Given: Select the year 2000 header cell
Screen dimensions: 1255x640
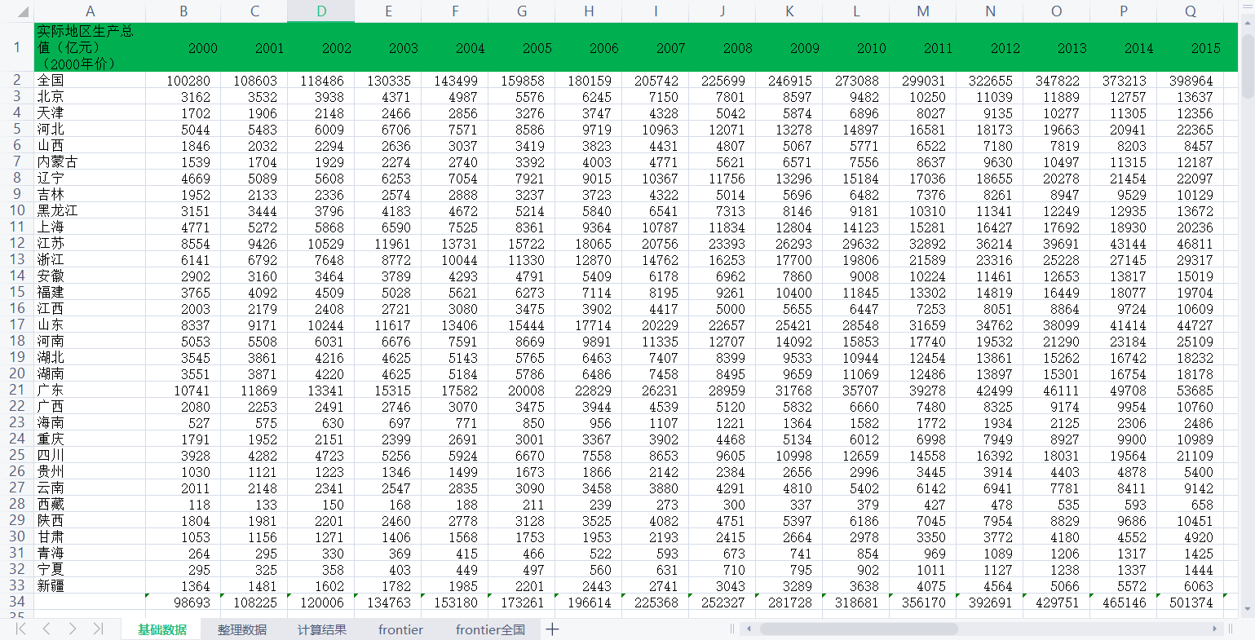Looking at the screenshot, I should 183,47.
